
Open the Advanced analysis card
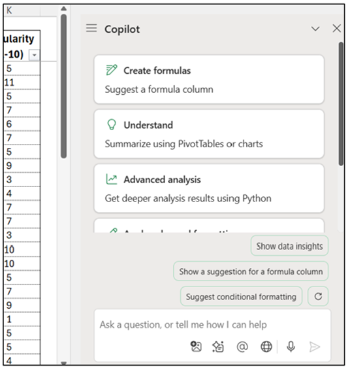tap(209, 188)
